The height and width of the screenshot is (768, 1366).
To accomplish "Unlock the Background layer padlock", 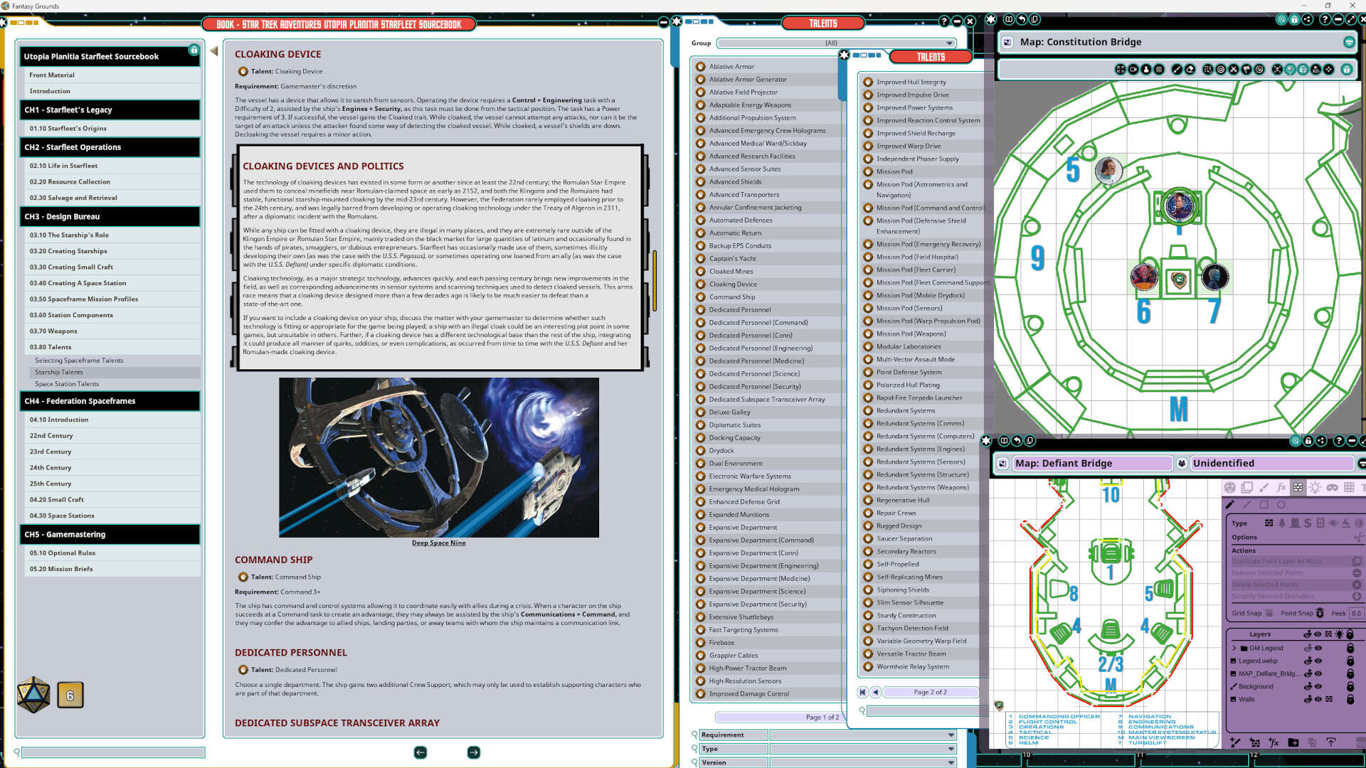I will pos(1351,686).
